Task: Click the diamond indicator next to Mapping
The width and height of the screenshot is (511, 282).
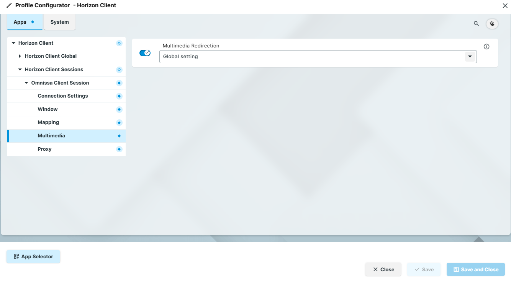Action: (x=119, y=122)
